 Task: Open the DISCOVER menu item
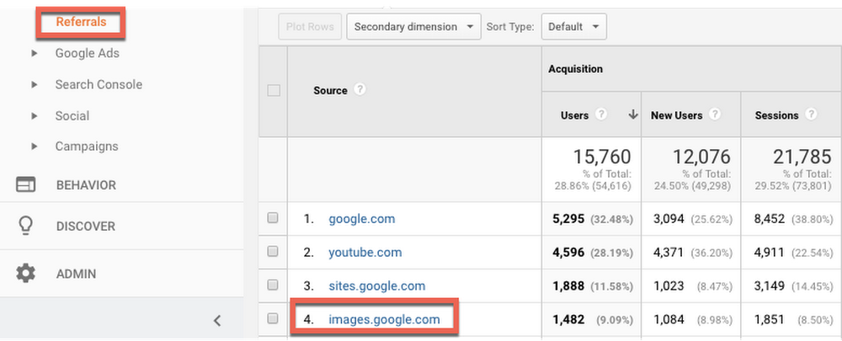[86, 226]
